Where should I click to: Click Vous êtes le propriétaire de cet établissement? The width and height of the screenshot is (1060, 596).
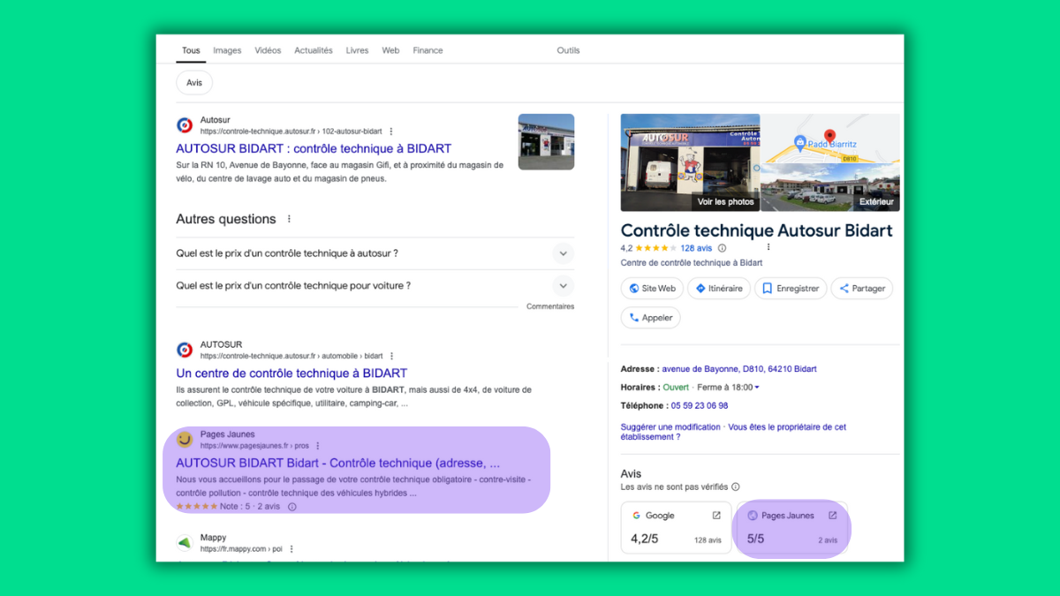[733, 432]
